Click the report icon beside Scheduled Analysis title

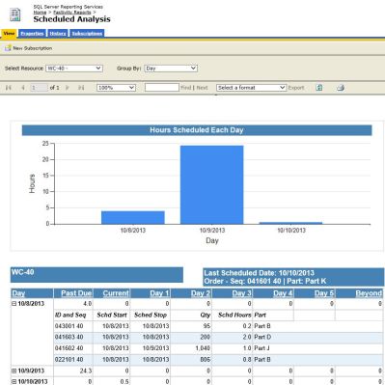14,15
